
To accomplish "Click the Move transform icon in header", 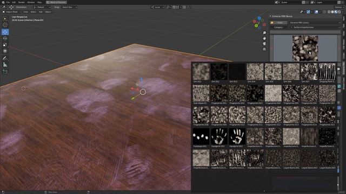I will pos(11,7).
